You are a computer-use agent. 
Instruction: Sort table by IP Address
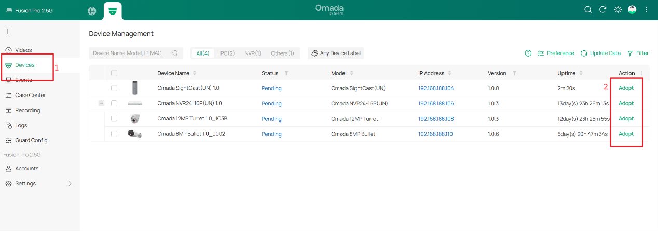point(449,73)
